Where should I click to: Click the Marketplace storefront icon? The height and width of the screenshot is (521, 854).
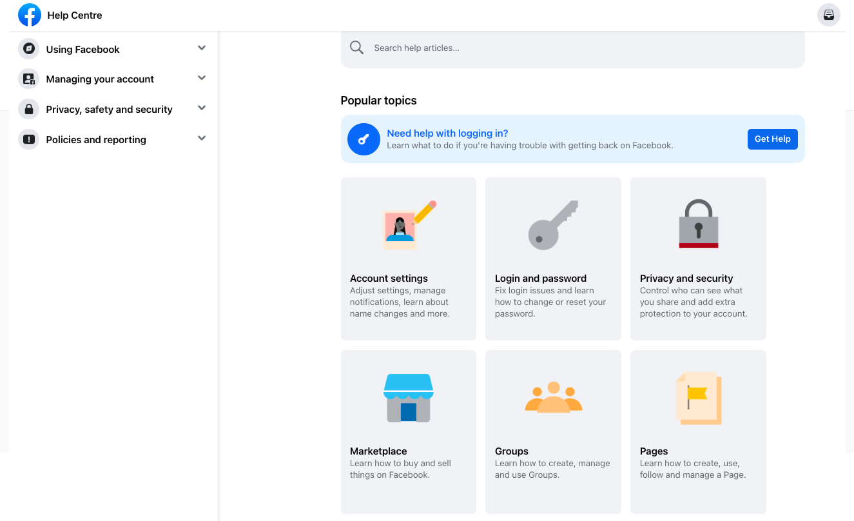pyautogui.click(x=409, y=398)
